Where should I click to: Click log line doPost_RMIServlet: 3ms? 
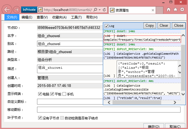pos(128,49)
